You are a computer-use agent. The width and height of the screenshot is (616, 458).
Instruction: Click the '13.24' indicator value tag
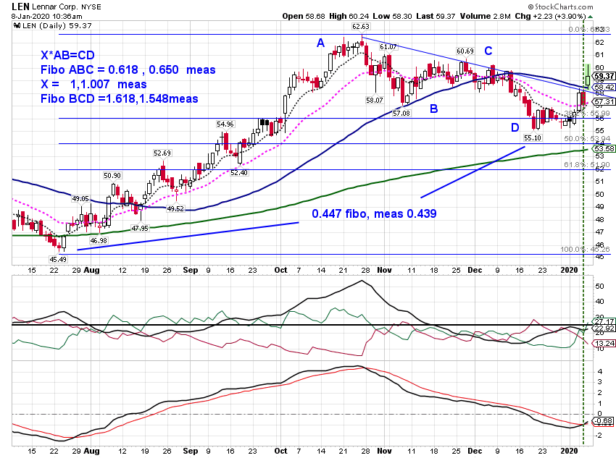(x=604, y=343)
